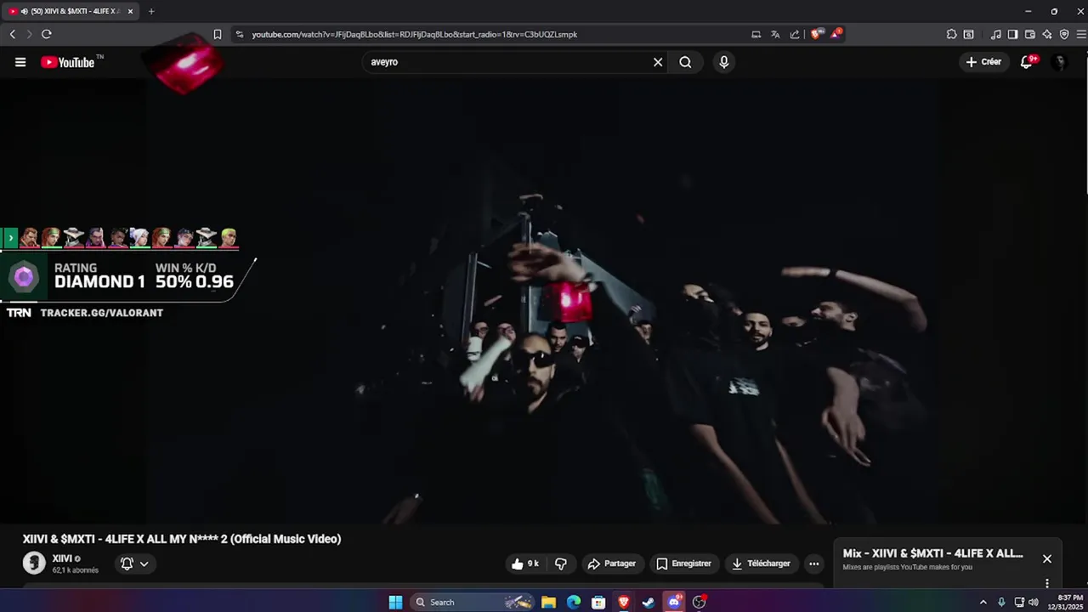Open notification bell dropdown for XIIVI channel
Image resolution: width=1088 pixels, height=612 pixels.
click(x=134, y=564)
